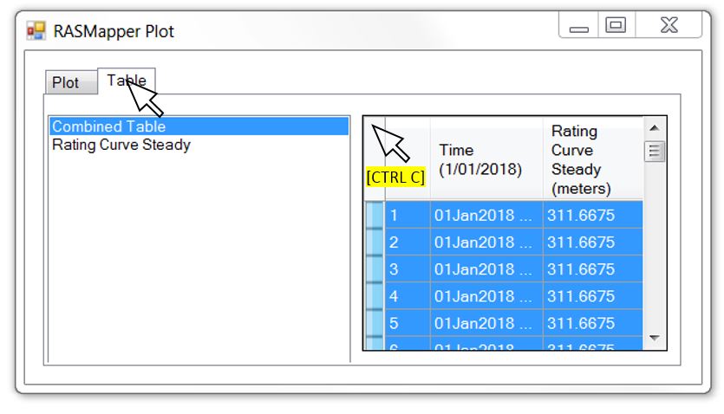The image size is (724, 414).
Task: Click the Time (1/01/2018) column header
Action: click(486, 159)
